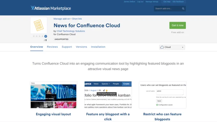217x122 pixels.
Task: Click the Manage add-on link
Action: pyautogui.click(x=62, y=19)
